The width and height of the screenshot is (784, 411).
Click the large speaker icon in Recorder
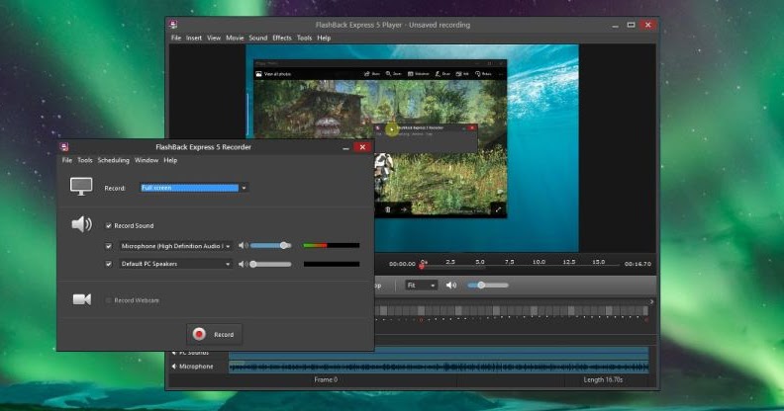point(81,224)
